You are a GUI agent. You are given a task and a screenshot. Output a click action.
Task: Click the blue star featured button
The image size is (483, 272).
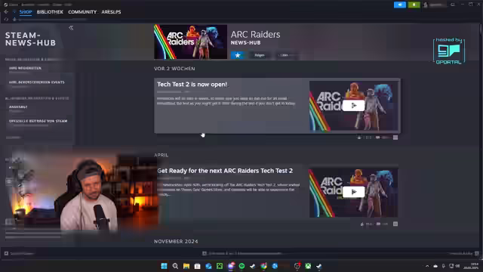238,55
